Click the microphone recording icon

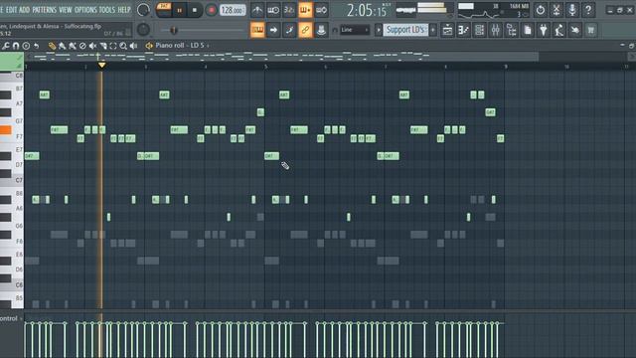(x=572, y=10)
